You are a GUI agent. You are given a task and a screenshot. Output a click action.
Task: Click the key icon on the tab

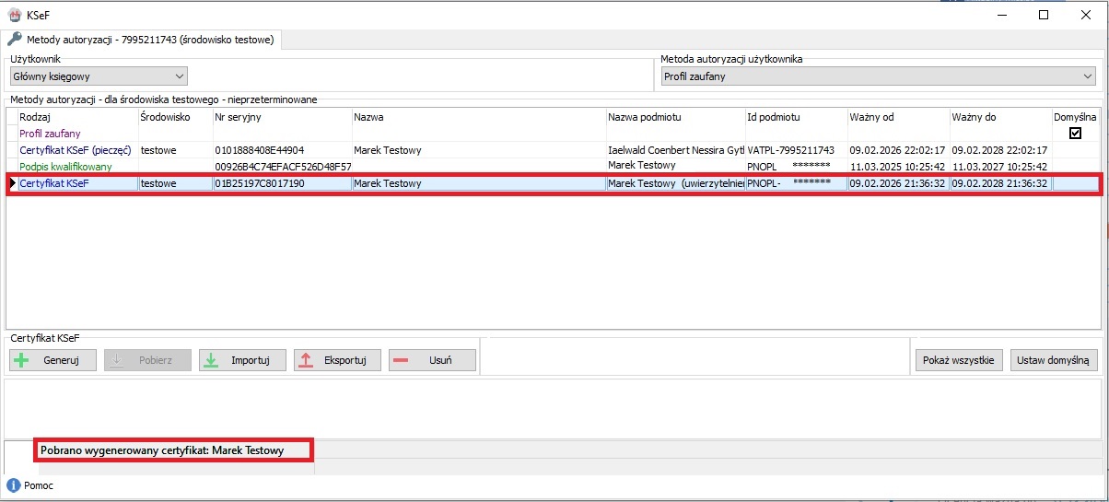(x=15, y=40)
